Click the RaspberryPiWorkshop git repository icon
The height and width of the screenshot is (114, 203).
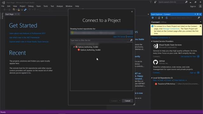(156, 84)
